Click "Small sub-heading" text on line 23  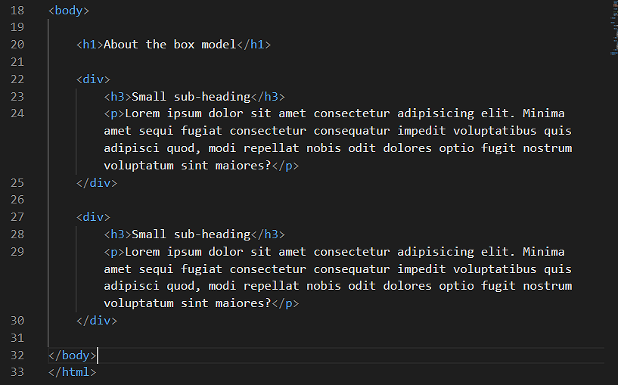pos(191,96)
